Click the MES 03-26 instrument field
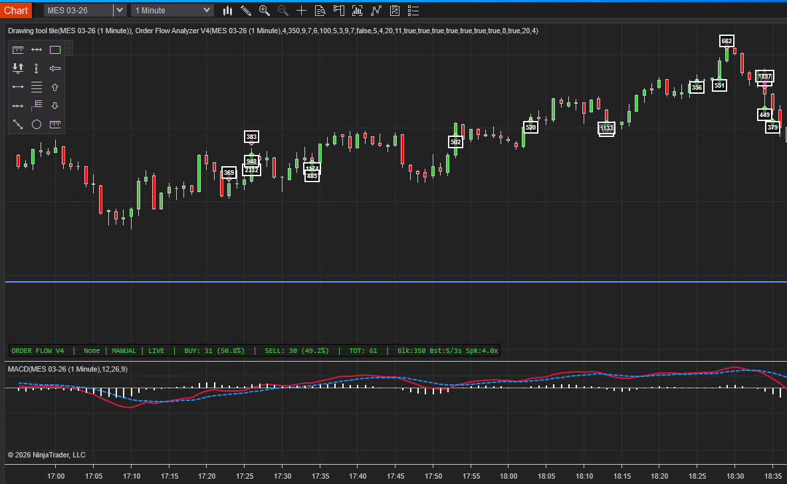The image size is (787, 484). (x=78, y=10)
